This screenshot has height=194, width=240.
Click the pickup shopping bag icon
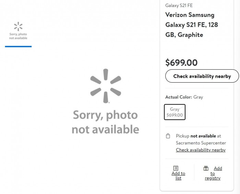coord(168,136)
